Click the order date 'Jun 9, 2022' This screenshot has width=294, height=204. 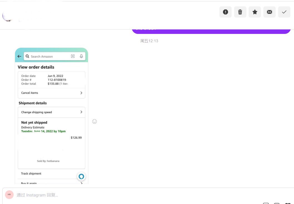tap(55, 76)
